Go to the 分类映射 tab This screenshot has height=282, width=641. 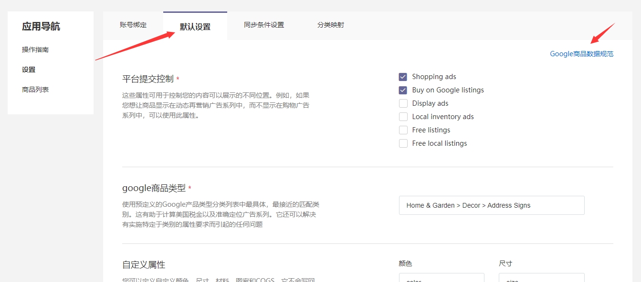330,25
